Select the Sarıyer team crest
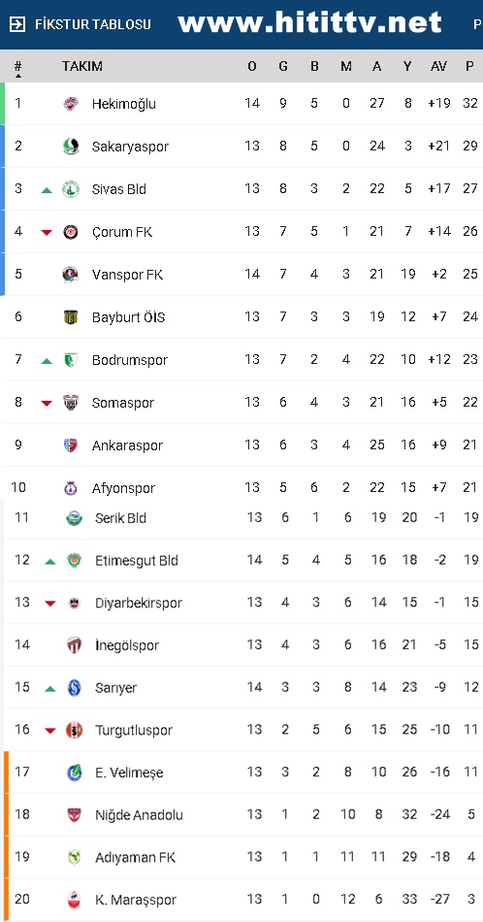 (74, 687)
